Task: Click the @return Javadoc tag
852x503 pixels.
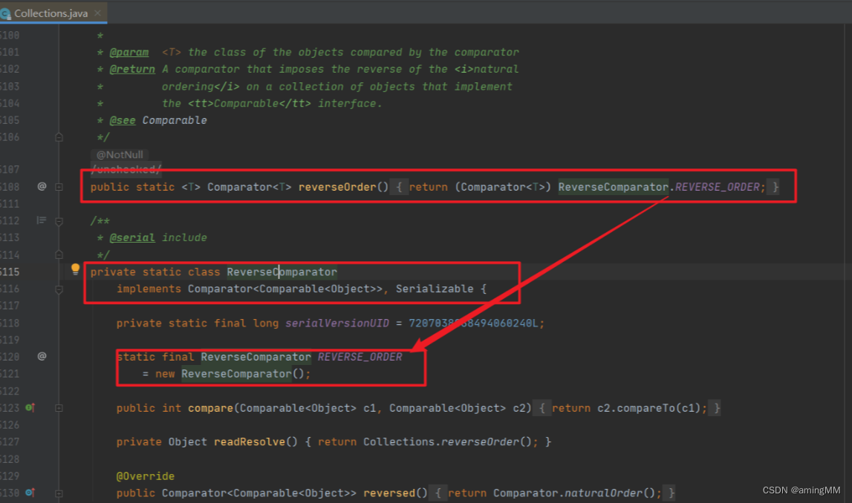Action: point(132,69)
